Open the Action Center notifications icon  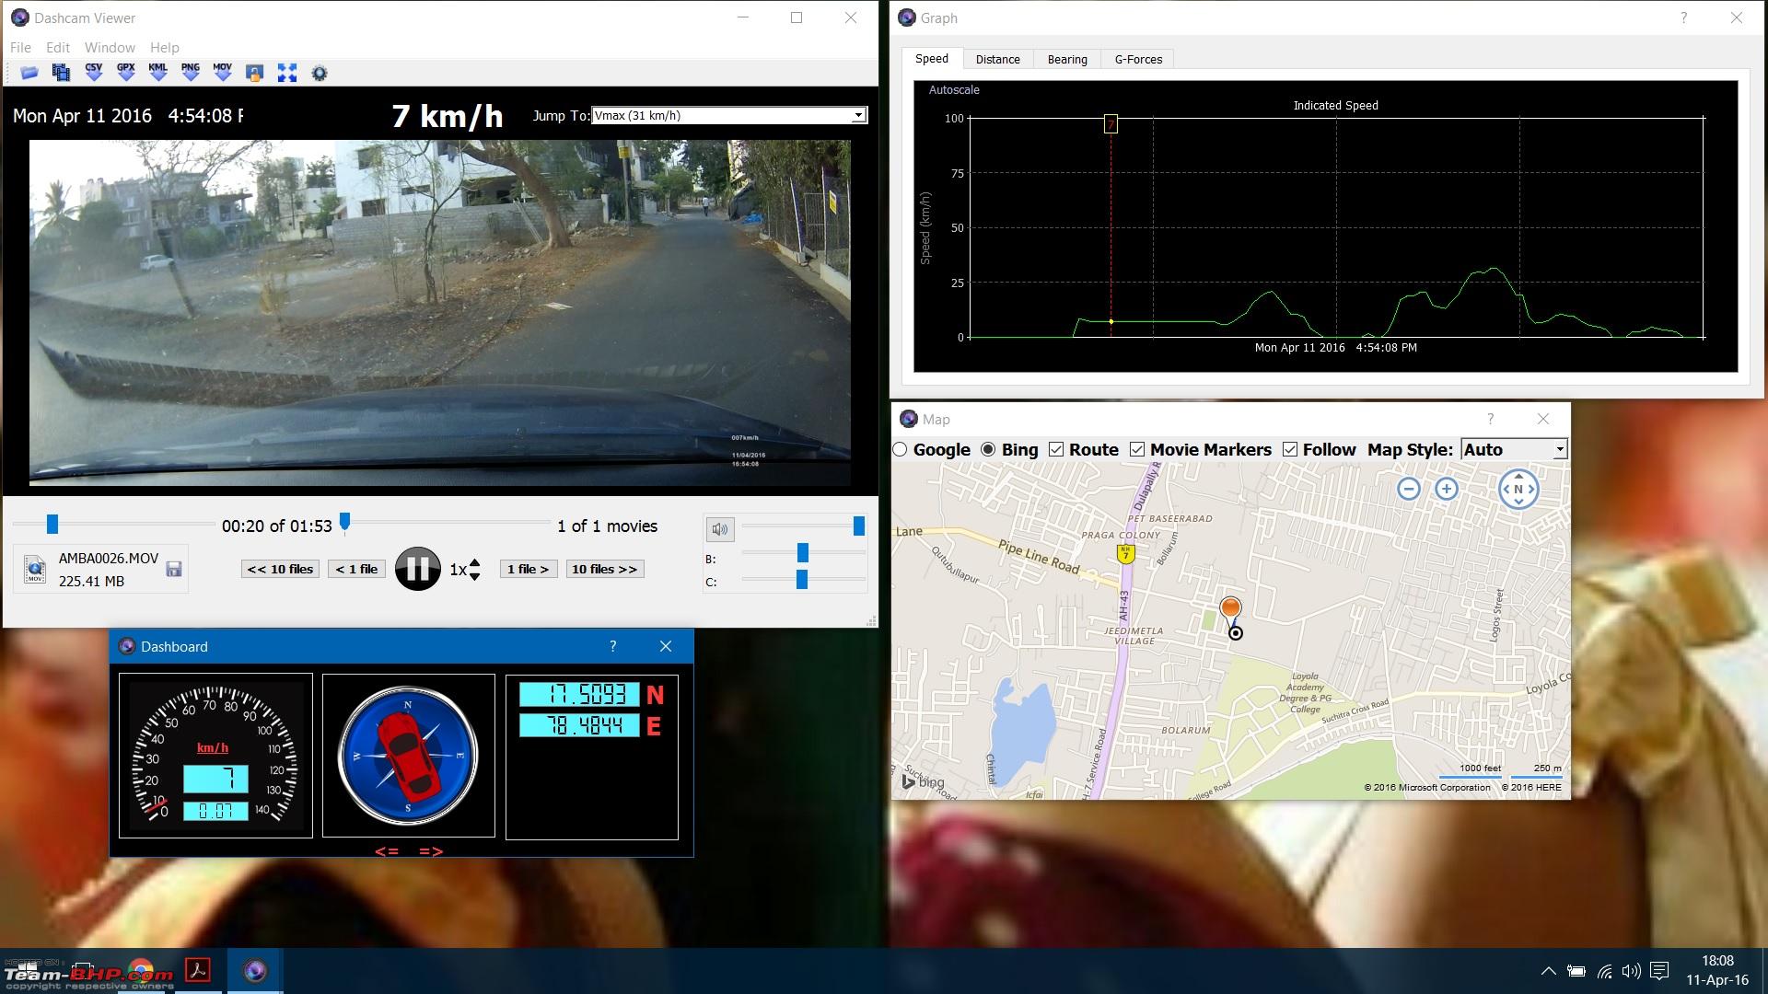point(1659,971)
